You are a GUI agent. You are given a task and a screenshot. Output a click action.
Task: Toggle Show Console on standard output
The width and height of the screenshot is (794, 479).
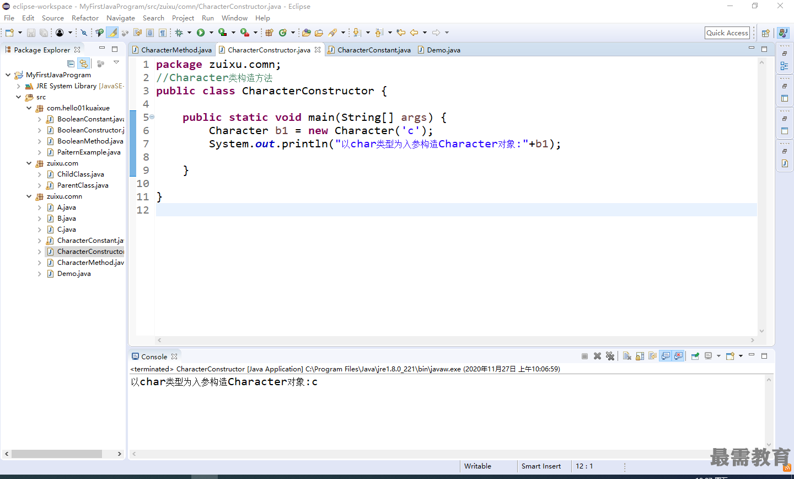click(666, 356)
